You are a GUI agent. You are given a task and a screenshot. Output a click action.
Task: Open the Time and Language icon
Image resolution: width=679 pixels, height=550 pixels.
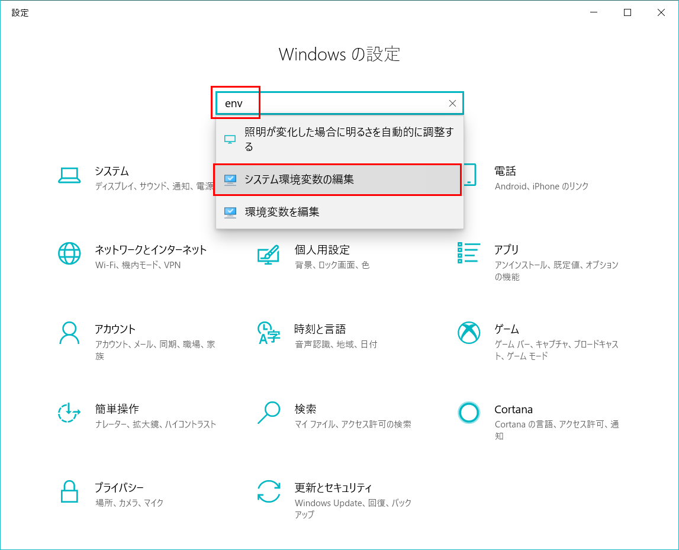(269, 333)
